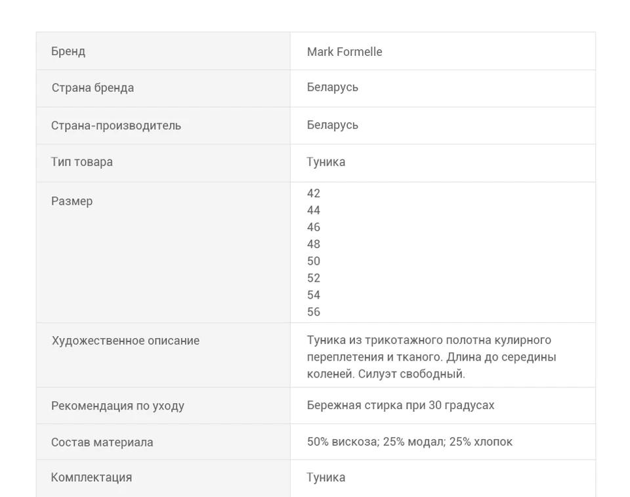The height and width of the screenshot is (497, 630).
Task: Select size 46
Action: 314,227
